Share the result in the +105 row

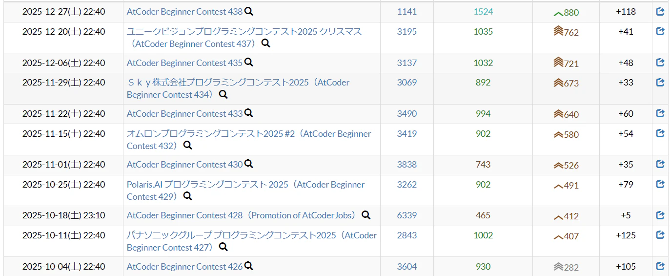(660, 266)
